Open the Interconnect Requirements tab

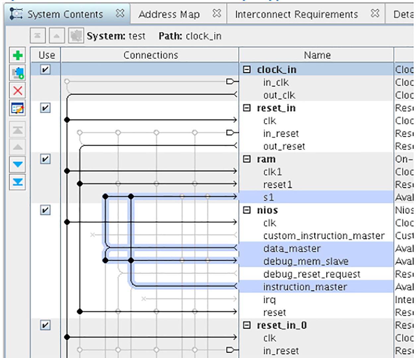pos(296,14)
